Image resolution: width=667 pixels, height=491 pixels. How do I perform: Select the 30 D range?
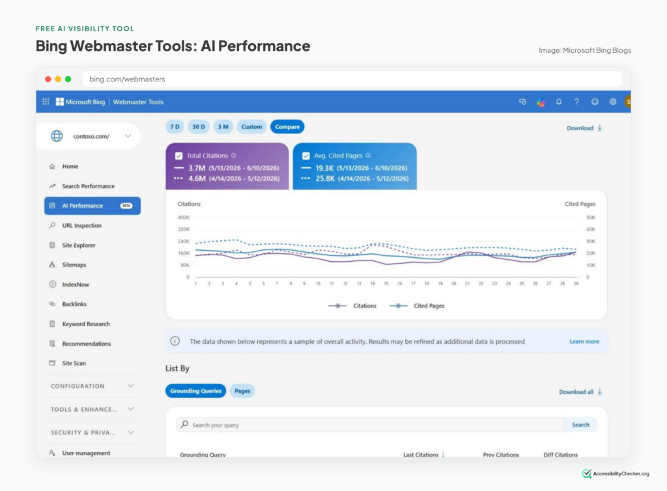tap(199, 127)
